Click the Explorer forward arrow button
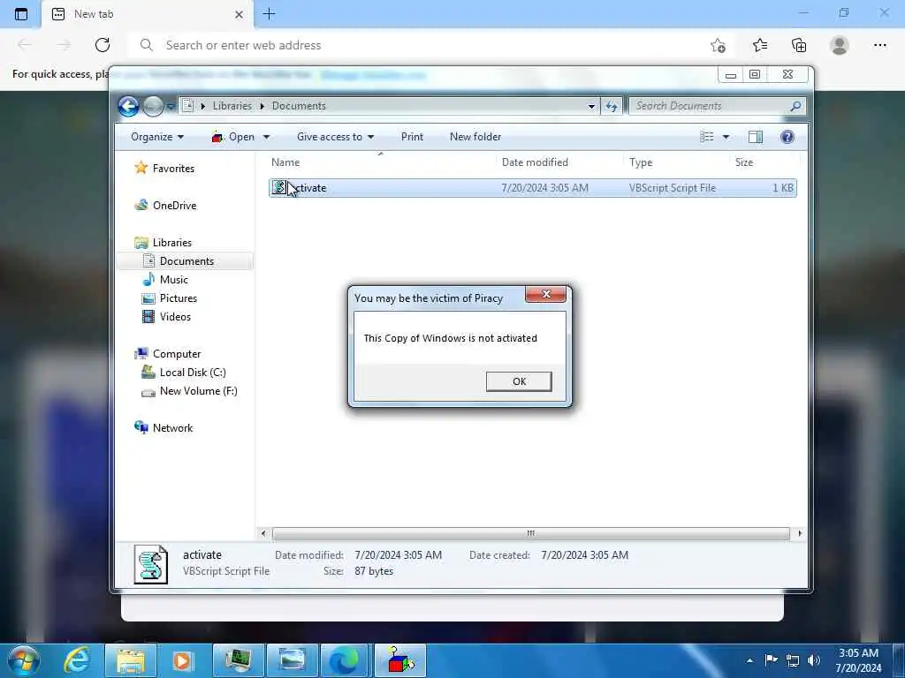 (152, 106)
